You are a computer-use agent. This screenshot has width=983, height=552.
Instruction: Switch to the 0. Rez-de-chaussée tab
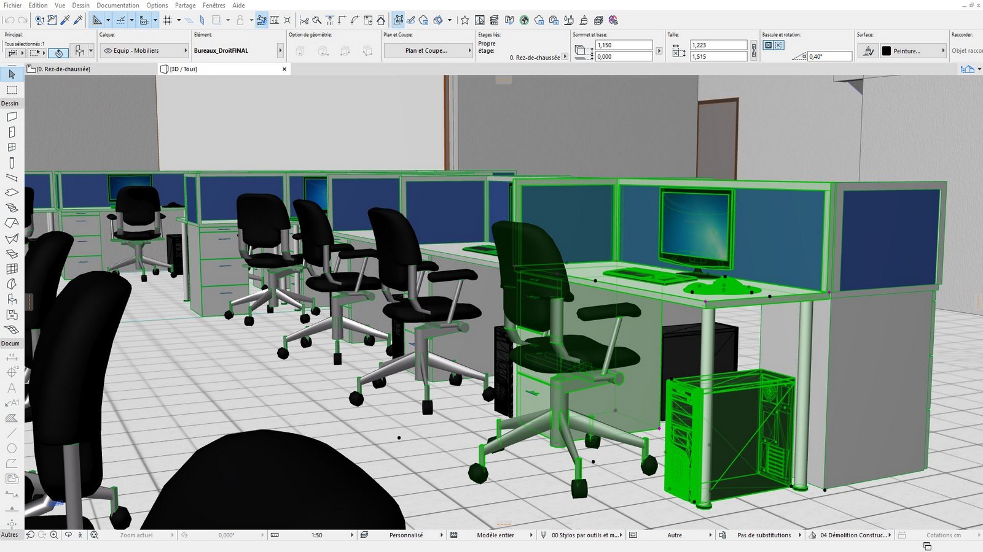click(63, 69)
